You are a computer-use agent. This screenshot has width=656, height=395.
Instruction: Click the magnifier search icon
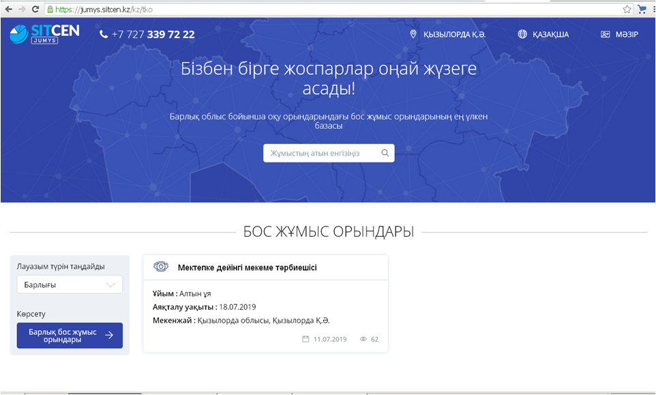pyautogui.click(x=385, y=153)
